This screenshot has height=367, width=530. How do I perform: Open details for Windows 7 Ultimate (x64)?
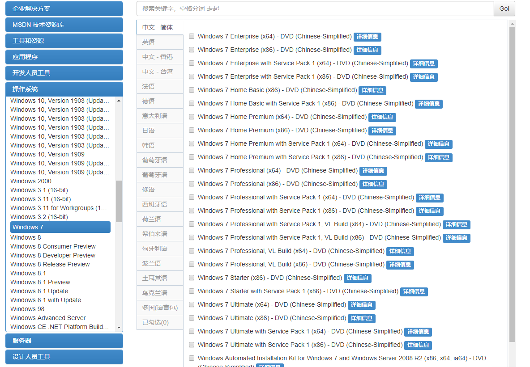pyautogui.click(x=361, y=305)
